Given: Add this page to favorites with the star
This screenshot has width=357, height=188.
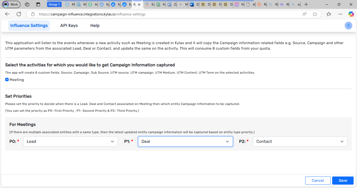Looking at the screenshot, I should point(315,14).
